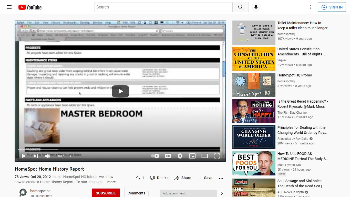
Task: Click the SUBSCRIBE button
Action: pos(106,193)
